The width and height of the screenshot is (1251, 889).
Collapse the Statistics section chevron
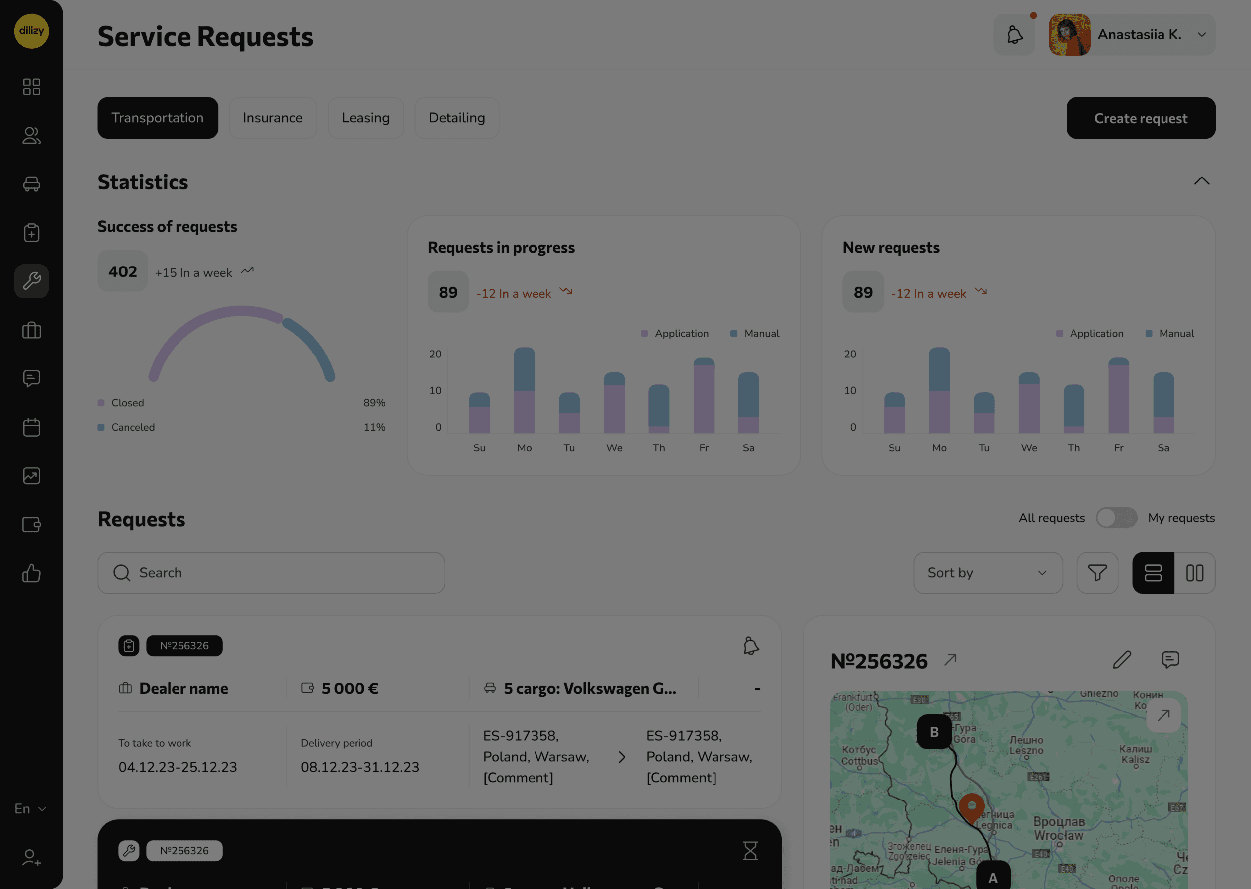[1201, 181]
